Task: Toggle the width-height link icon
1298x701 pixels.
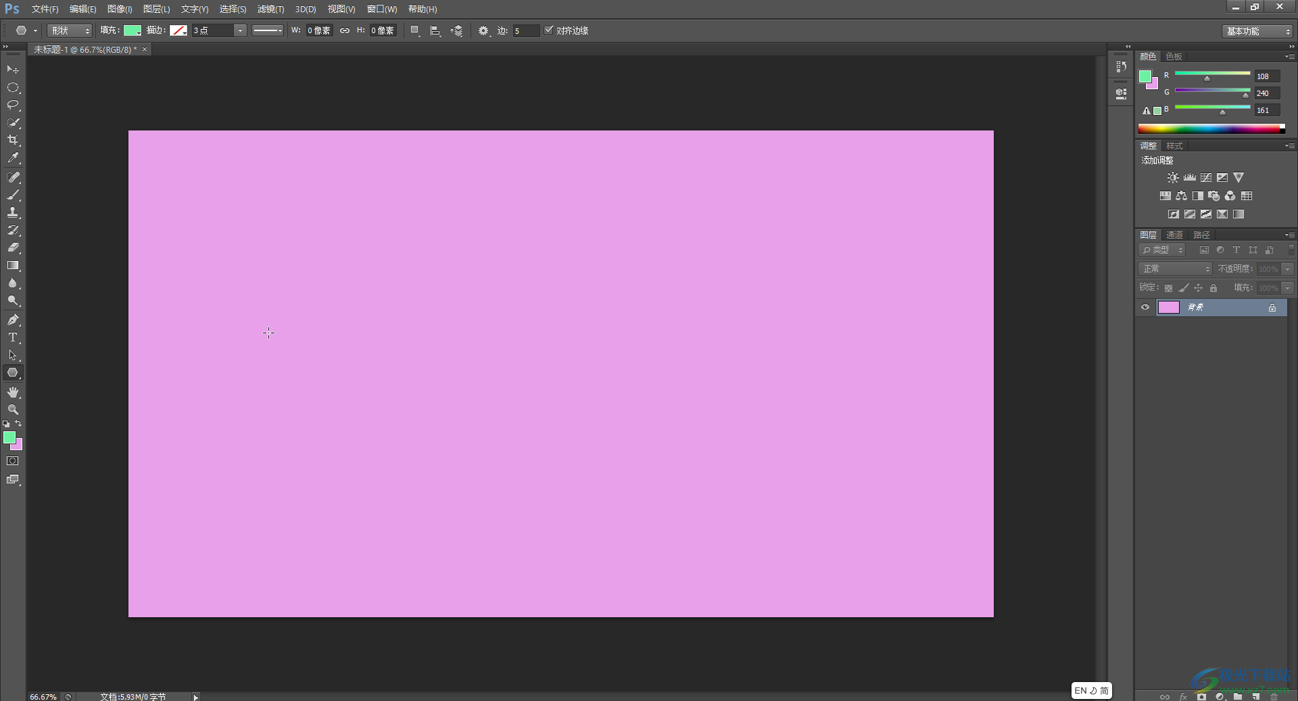Action: tap(345, 30)
